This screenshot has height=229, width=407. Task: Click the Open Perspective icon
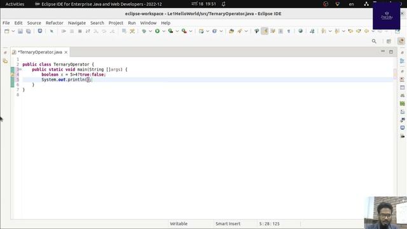click(x=389, y=41)
